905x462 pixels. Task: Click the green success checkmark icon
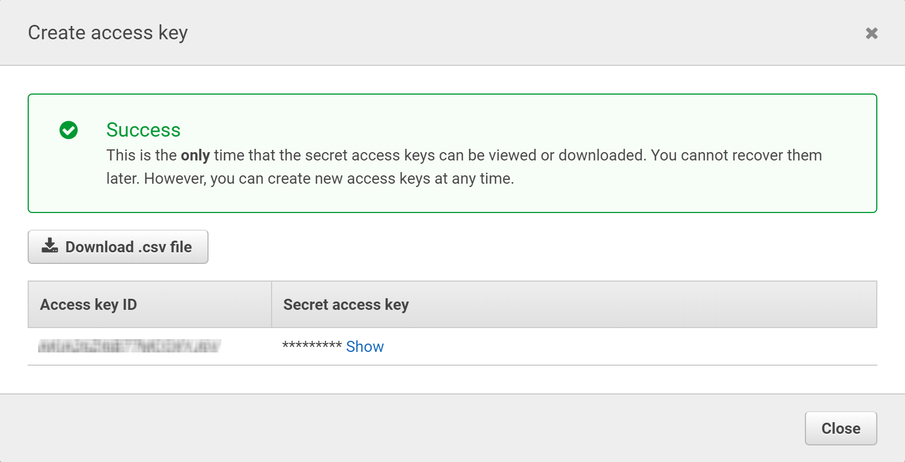tap(69, 130)
